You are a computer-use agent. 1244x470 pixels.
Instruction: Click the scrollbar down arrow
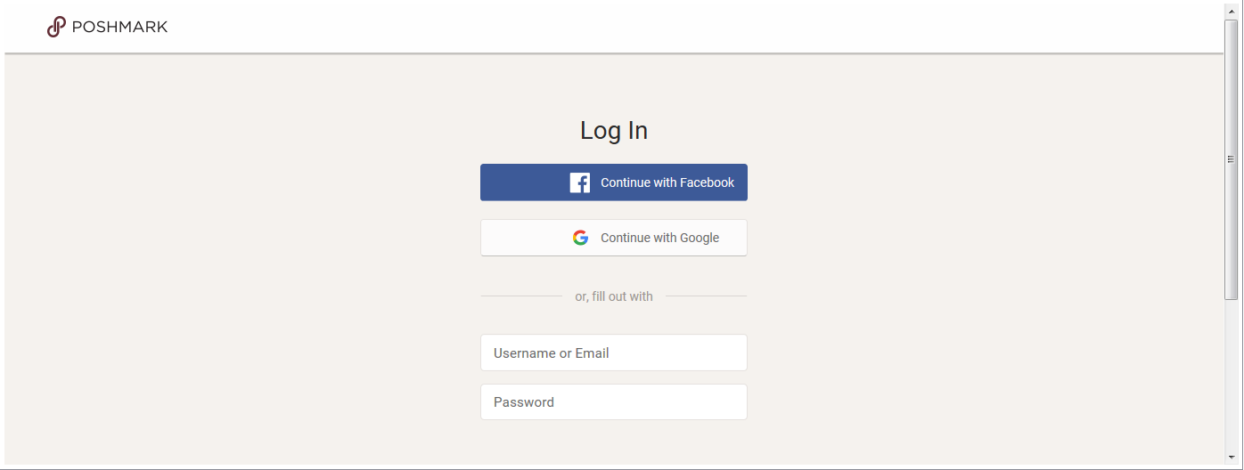1232,458
